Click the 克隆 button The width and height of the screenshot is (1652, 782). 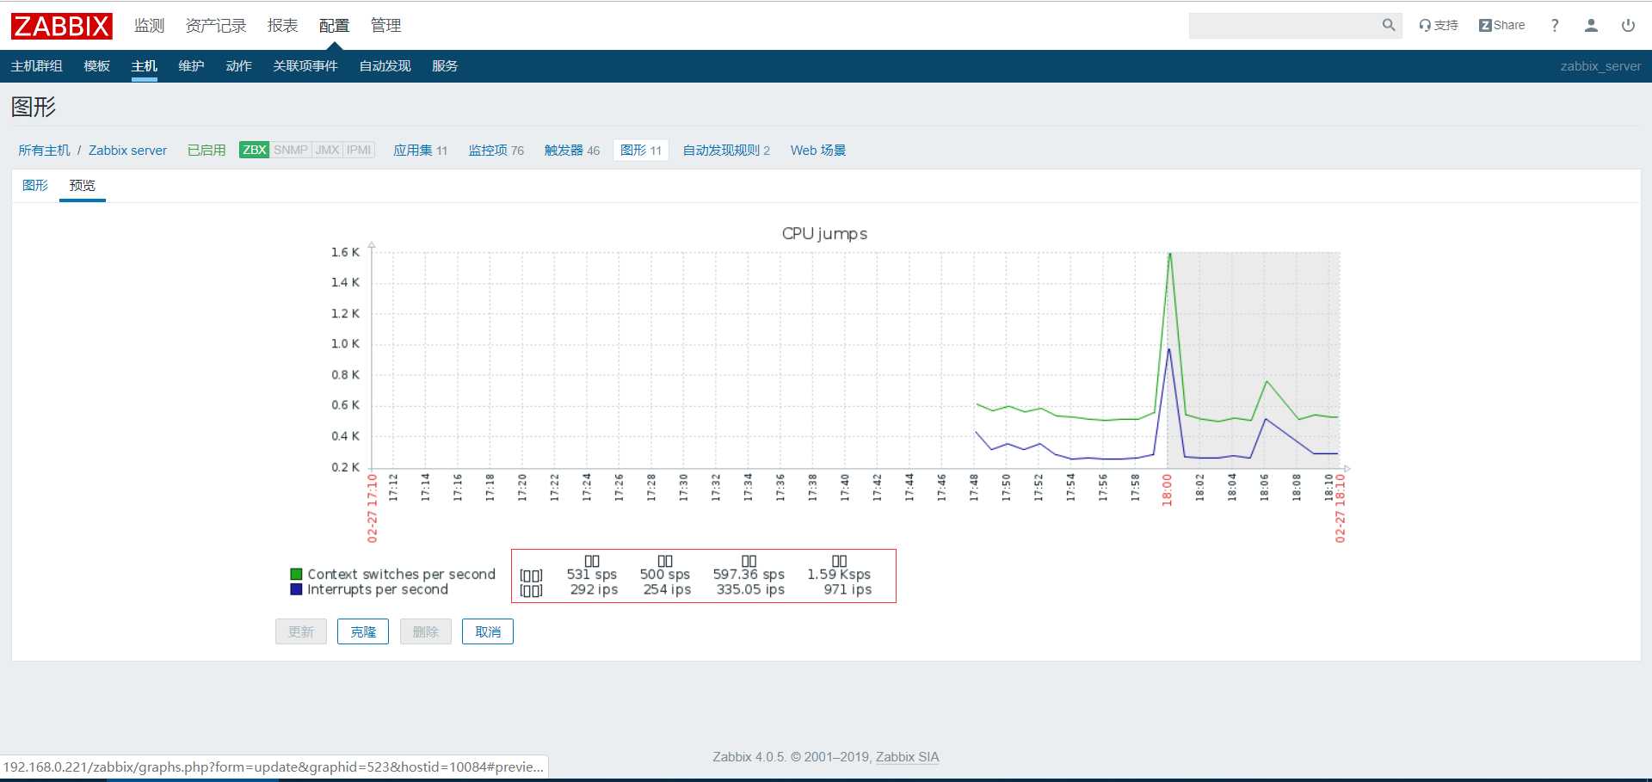click(363, 631)
